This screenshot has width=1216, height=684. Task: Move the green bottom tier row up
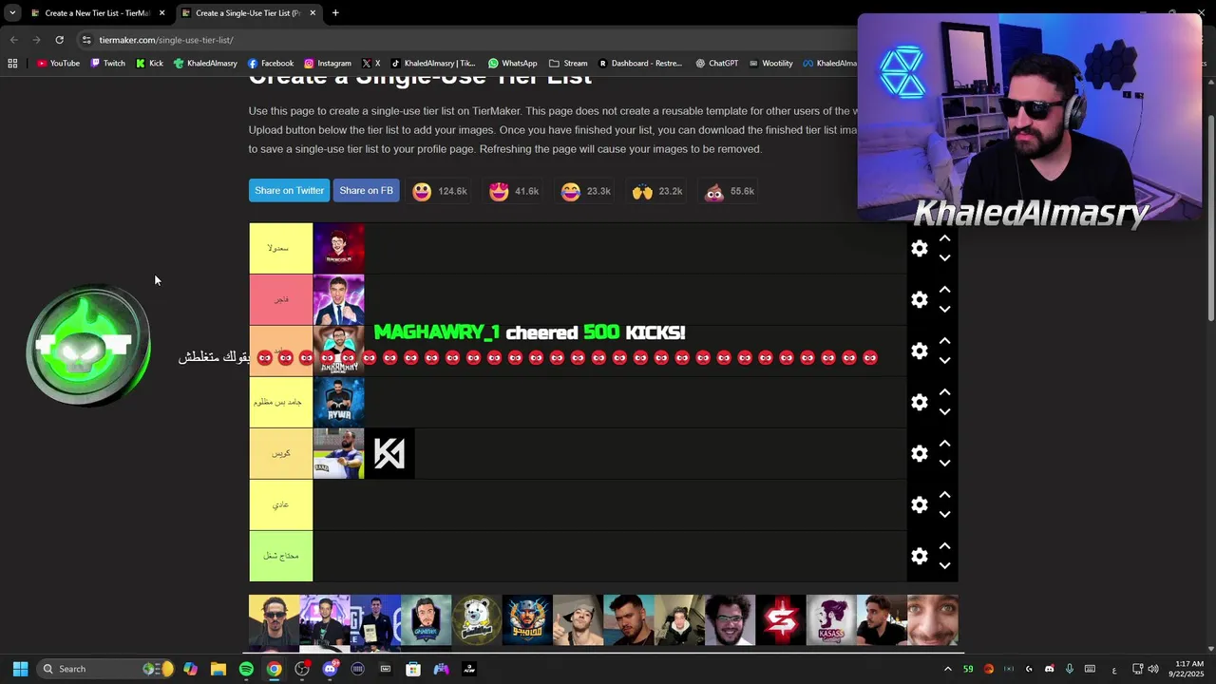[944, 546]
